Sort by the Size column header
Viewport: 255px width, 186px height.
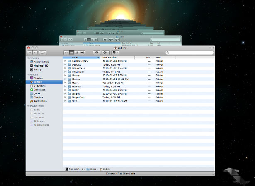click(x=144, y=57)
